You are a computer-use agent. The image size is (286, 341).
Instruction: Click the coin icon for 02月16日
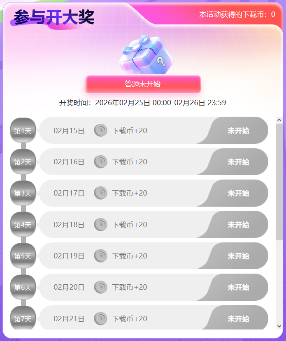(100, 162)
